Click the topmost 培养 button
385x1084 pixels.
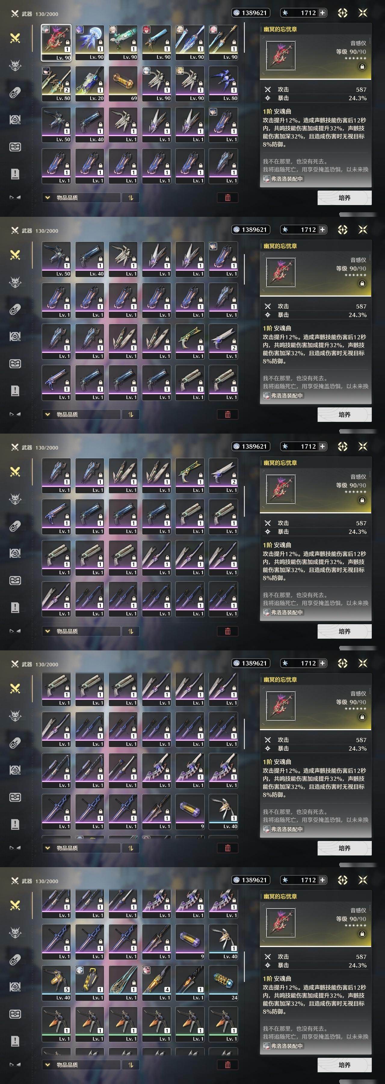tap(344, 198)
